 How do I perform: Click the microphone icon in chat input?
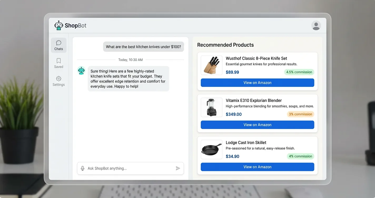click(82, 168)
